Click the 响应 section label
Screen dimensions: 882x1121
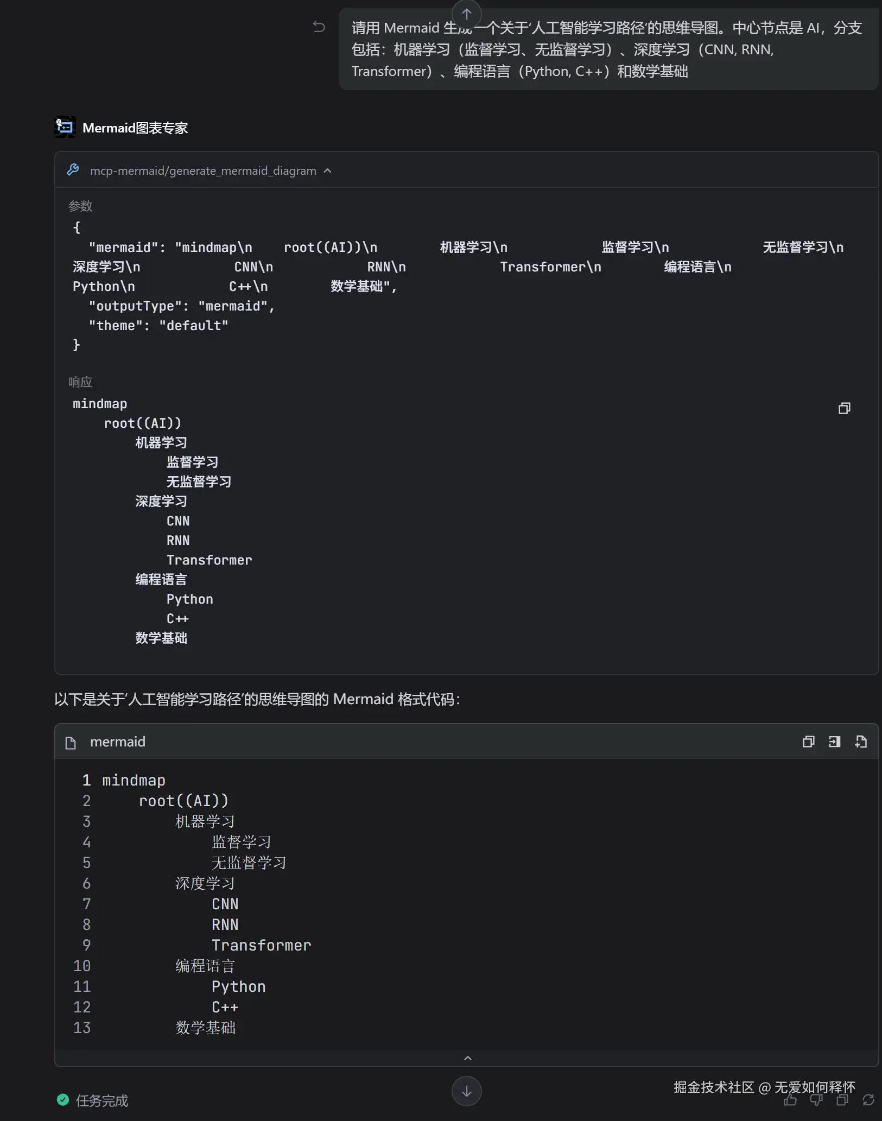pos(80,382)
